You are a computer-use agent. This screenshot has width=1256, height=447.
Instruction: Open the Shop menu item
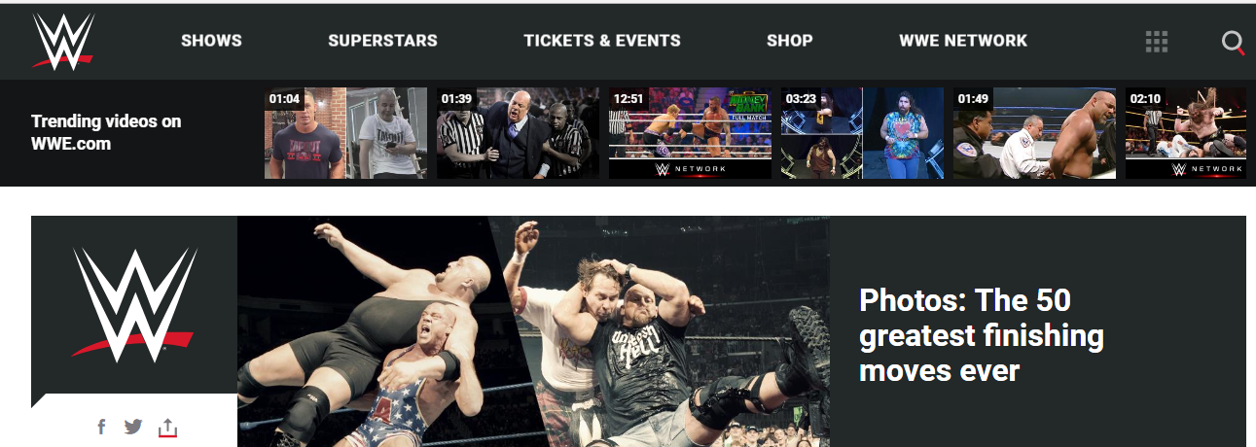point(789,41)
